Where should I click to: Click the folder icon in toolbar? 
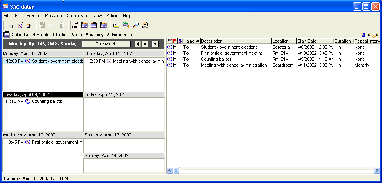point(116,25)
